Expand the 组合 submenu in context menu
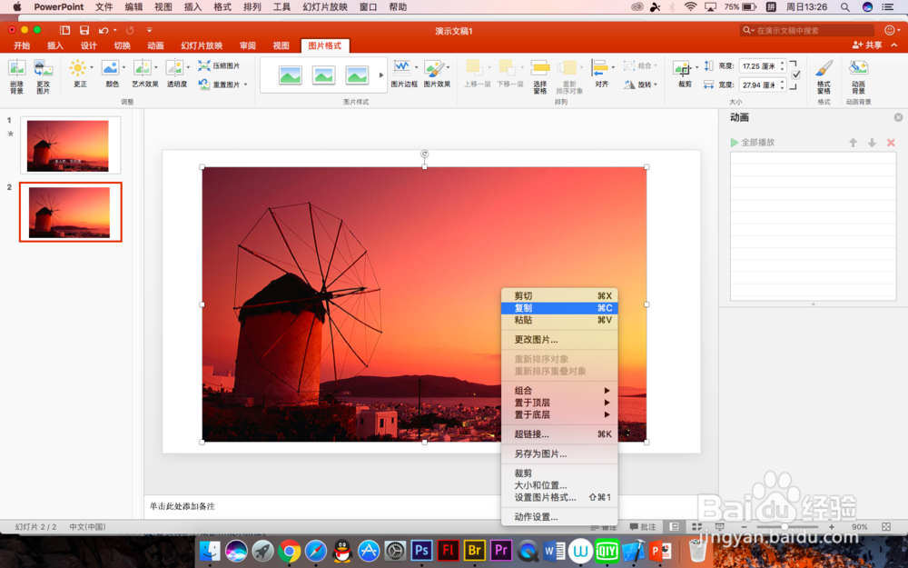This screenshot has width=908, height=568. (x=559, y=391)
